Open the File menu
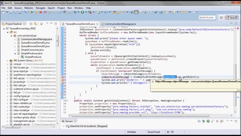Image resolution: width=241 pixels, height=136 pixels. coord(3,8)
